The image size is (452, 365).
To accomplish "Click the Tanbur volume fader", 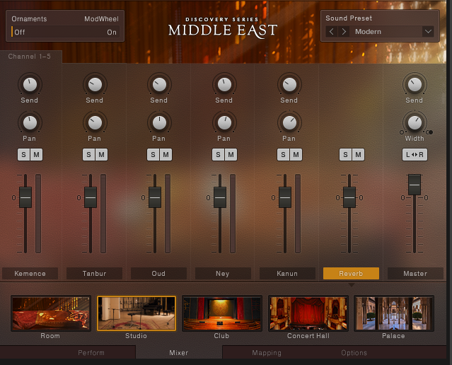I will [x=91, y=197].
